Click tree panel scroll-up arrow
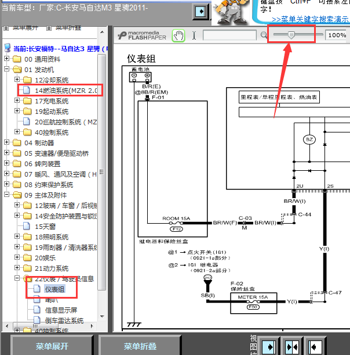Image resolution: width=350 pixels, height=355 pixels. click(x=102, y=32)
